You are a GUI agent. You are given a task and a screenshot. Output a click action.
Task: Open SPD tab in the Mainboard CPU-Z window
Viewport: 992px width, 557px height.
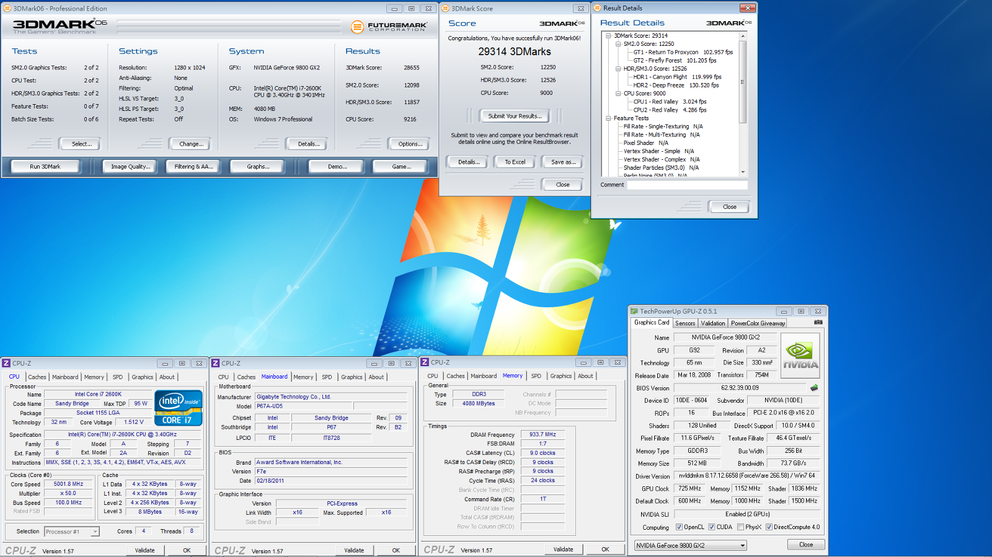[327, 377]
